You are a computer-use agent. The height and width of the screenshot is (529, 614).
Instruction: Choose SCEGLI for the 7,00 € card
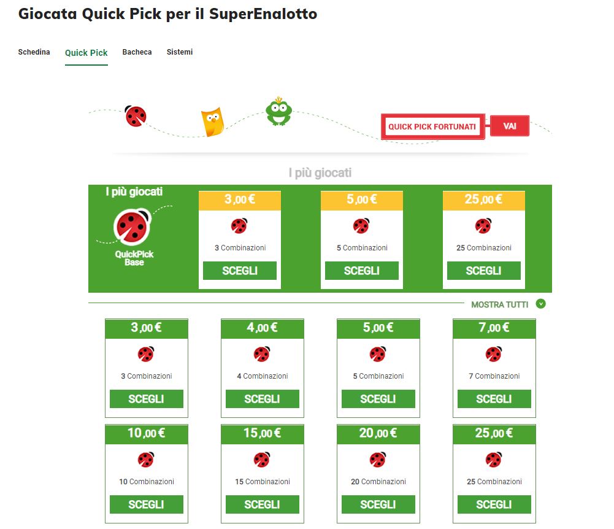[494, 399]
